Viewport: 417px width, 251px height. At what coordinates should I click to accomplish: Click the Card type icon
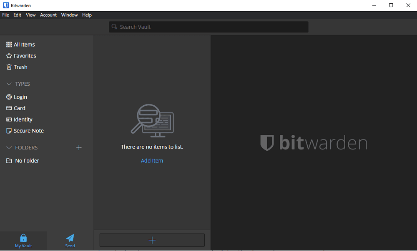click(9, 108)
